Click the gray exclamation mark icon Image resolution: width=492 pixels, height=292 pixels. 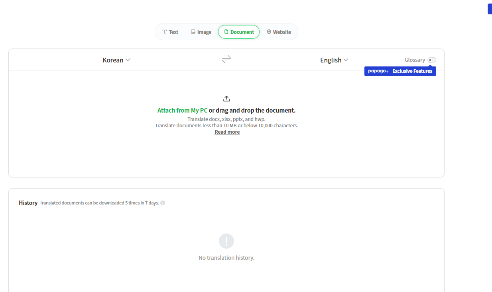pyautogui.click(x=226, y=241)
